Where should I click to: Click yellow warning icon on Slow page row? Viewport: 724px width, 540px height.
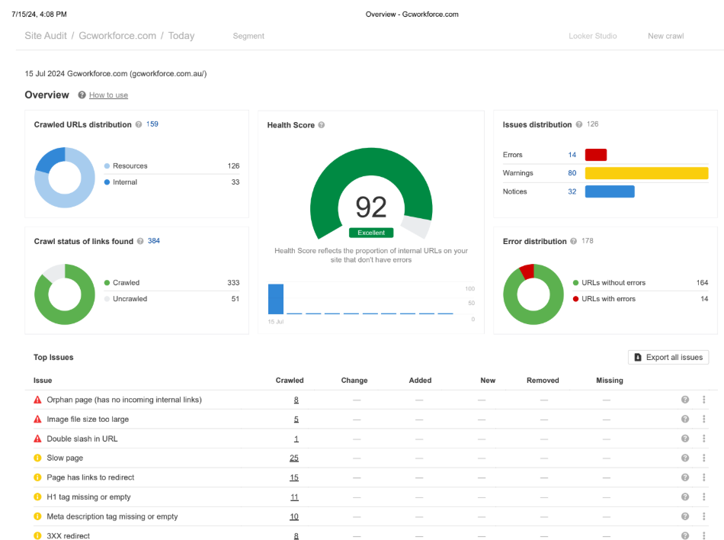click(38, 458)
